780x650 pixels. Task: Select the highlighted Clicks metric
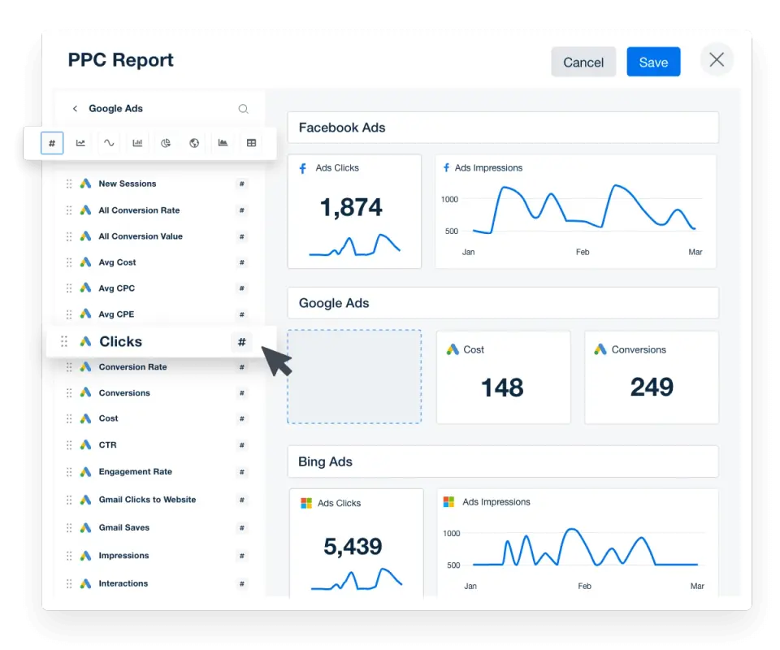(161, 342)
